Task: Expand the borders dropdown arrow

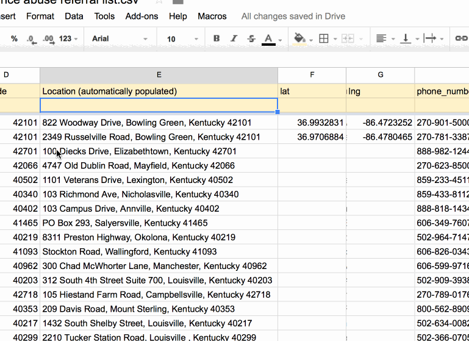Action: [x=335, y=39]
